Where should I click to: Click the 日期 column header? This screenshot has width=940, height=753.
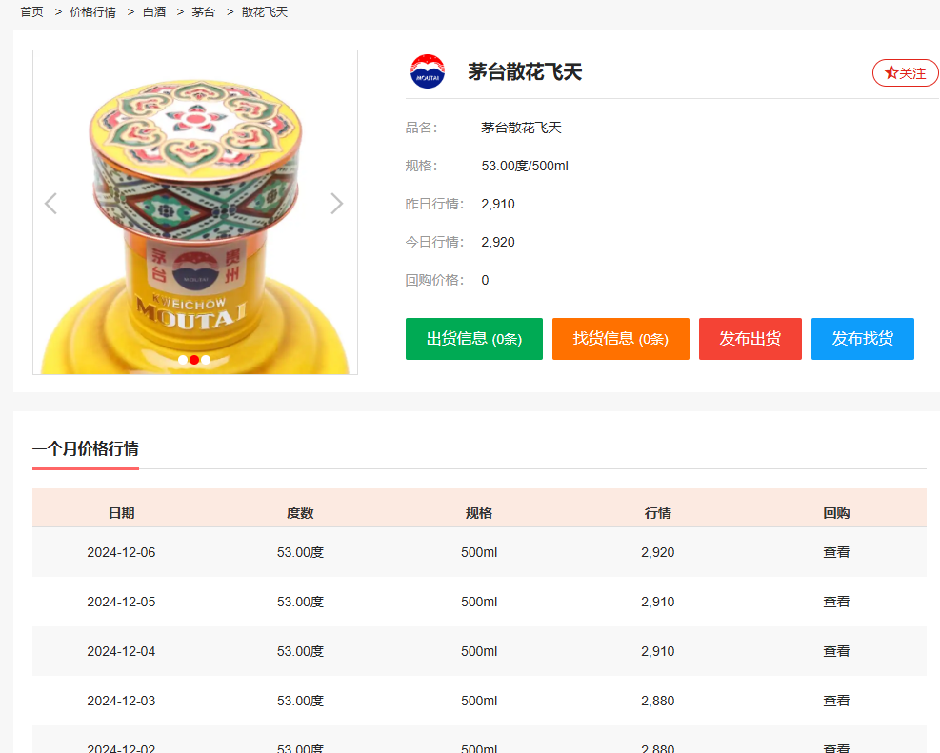121,513
